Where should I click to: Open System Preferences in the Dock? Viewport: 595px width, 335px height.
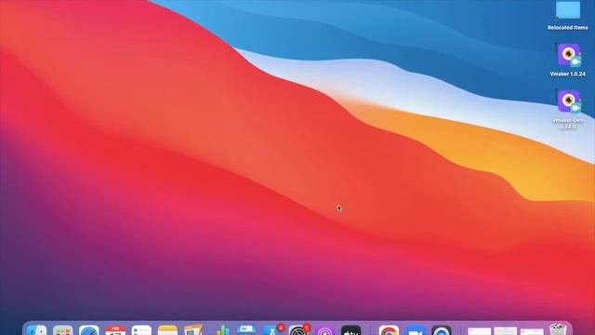click(x=299, y=330)
